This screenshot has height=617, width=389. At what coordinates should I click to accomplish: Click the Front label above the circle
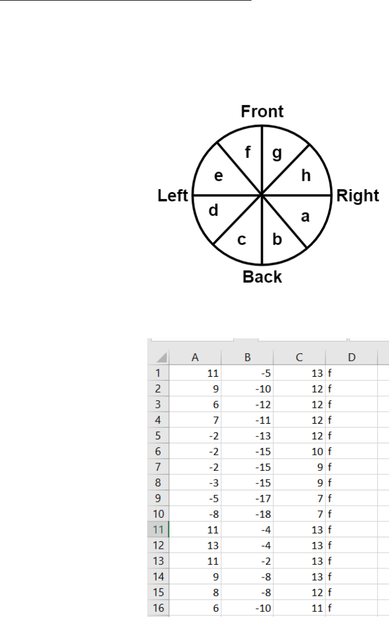(262, 111)
